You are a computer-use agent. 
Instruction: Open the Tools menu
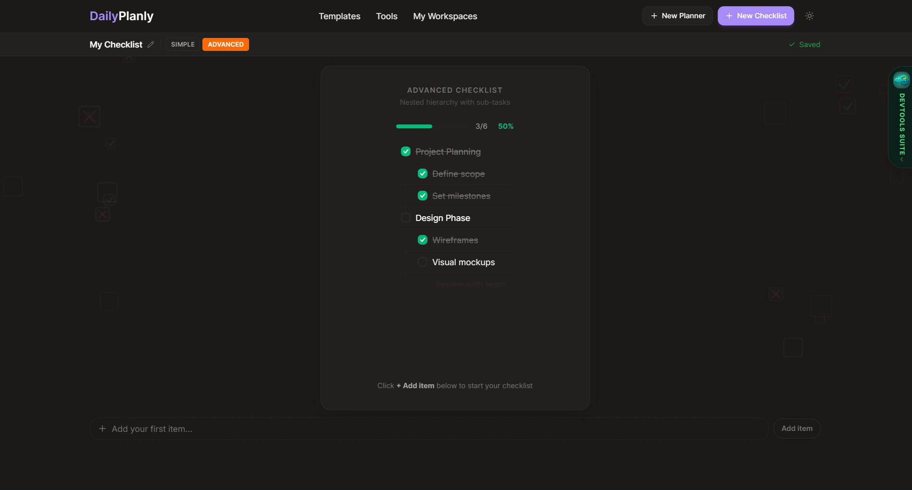[387, 16]
